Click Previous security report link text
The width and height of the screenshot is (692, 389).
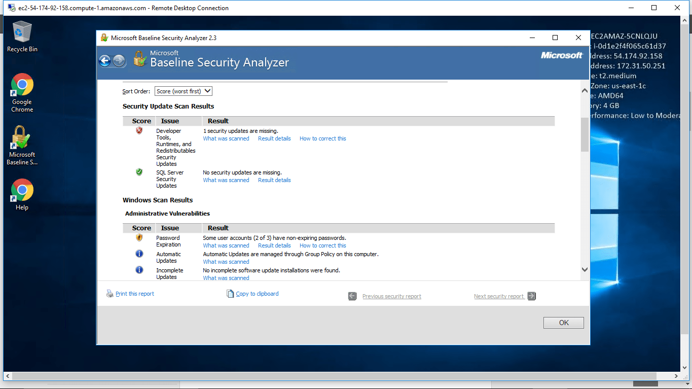(391, 296)
